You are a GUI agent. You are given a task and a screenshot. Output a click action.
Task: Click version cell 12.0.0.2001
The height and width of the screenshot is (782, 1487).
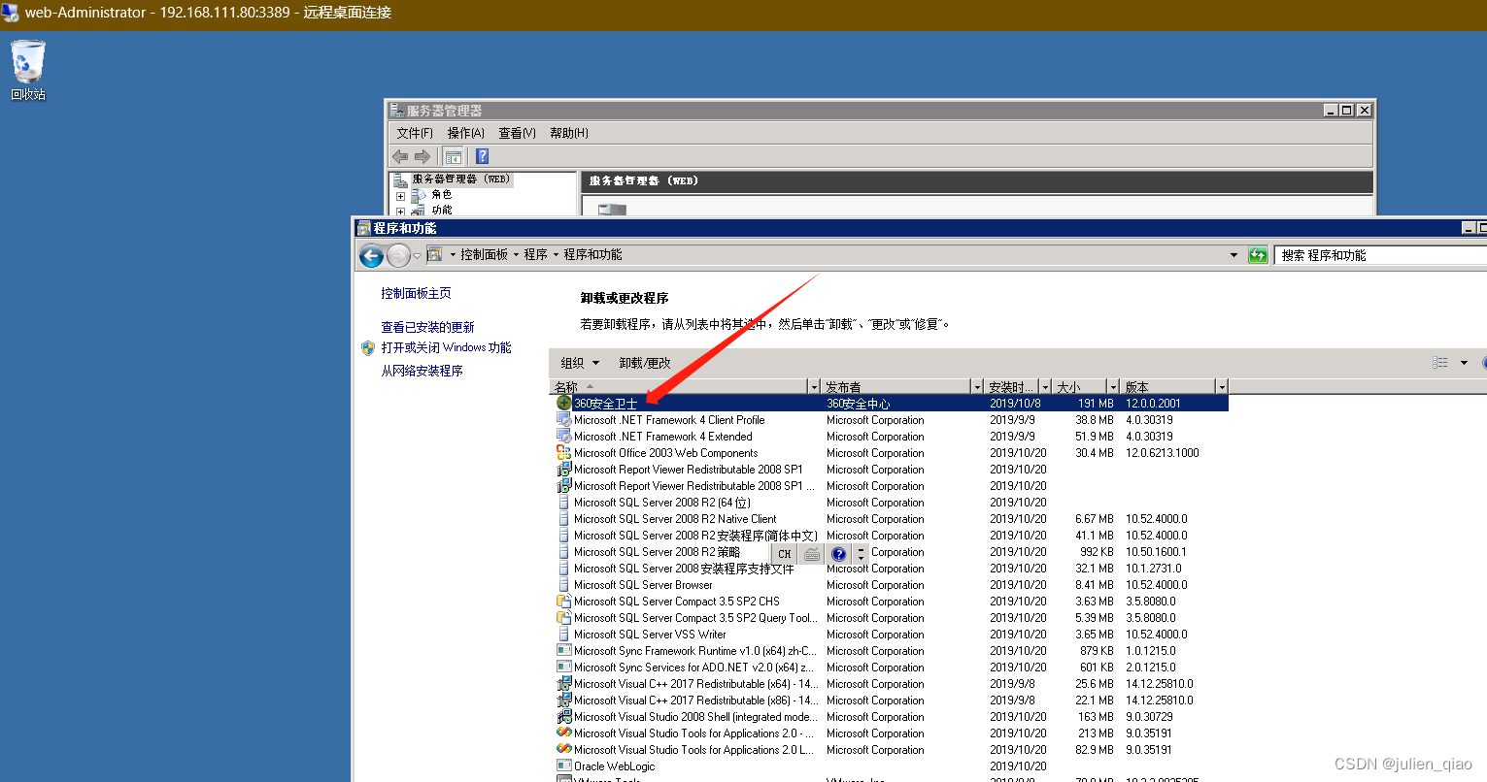tap(1153, 403)
